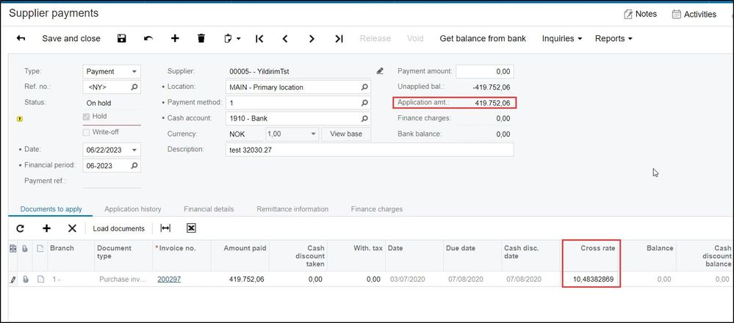
Task: Edit supplier using pencil icon
Action: pos(380,71)
